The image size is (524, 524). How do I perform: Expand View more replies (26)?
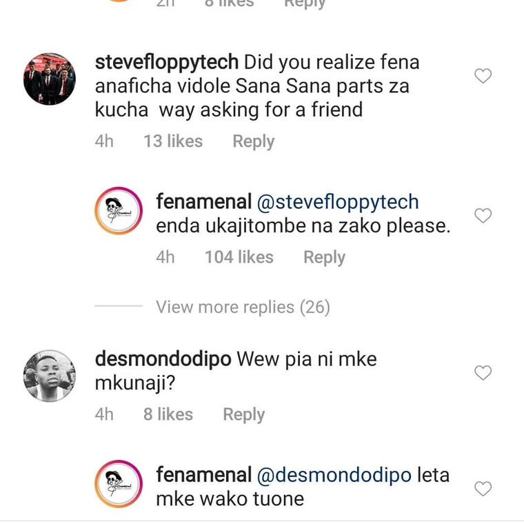[243, 307]
